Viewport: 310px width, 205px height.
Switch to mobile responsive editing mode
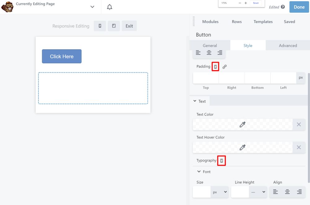tap(100, 26)
